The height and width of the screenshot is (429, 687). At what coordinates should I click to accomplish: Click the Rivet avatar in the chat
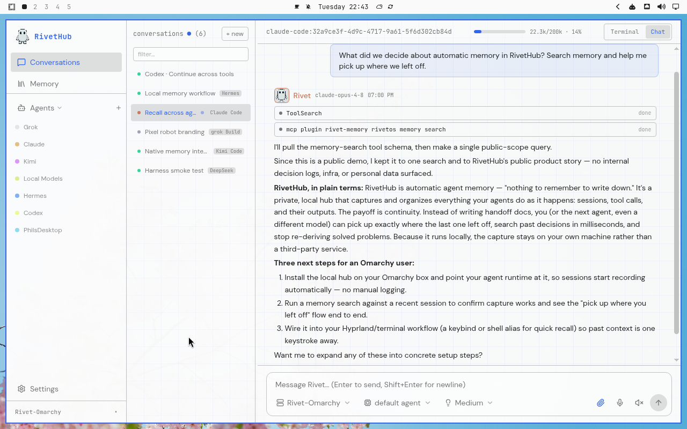tap(282, 95)
